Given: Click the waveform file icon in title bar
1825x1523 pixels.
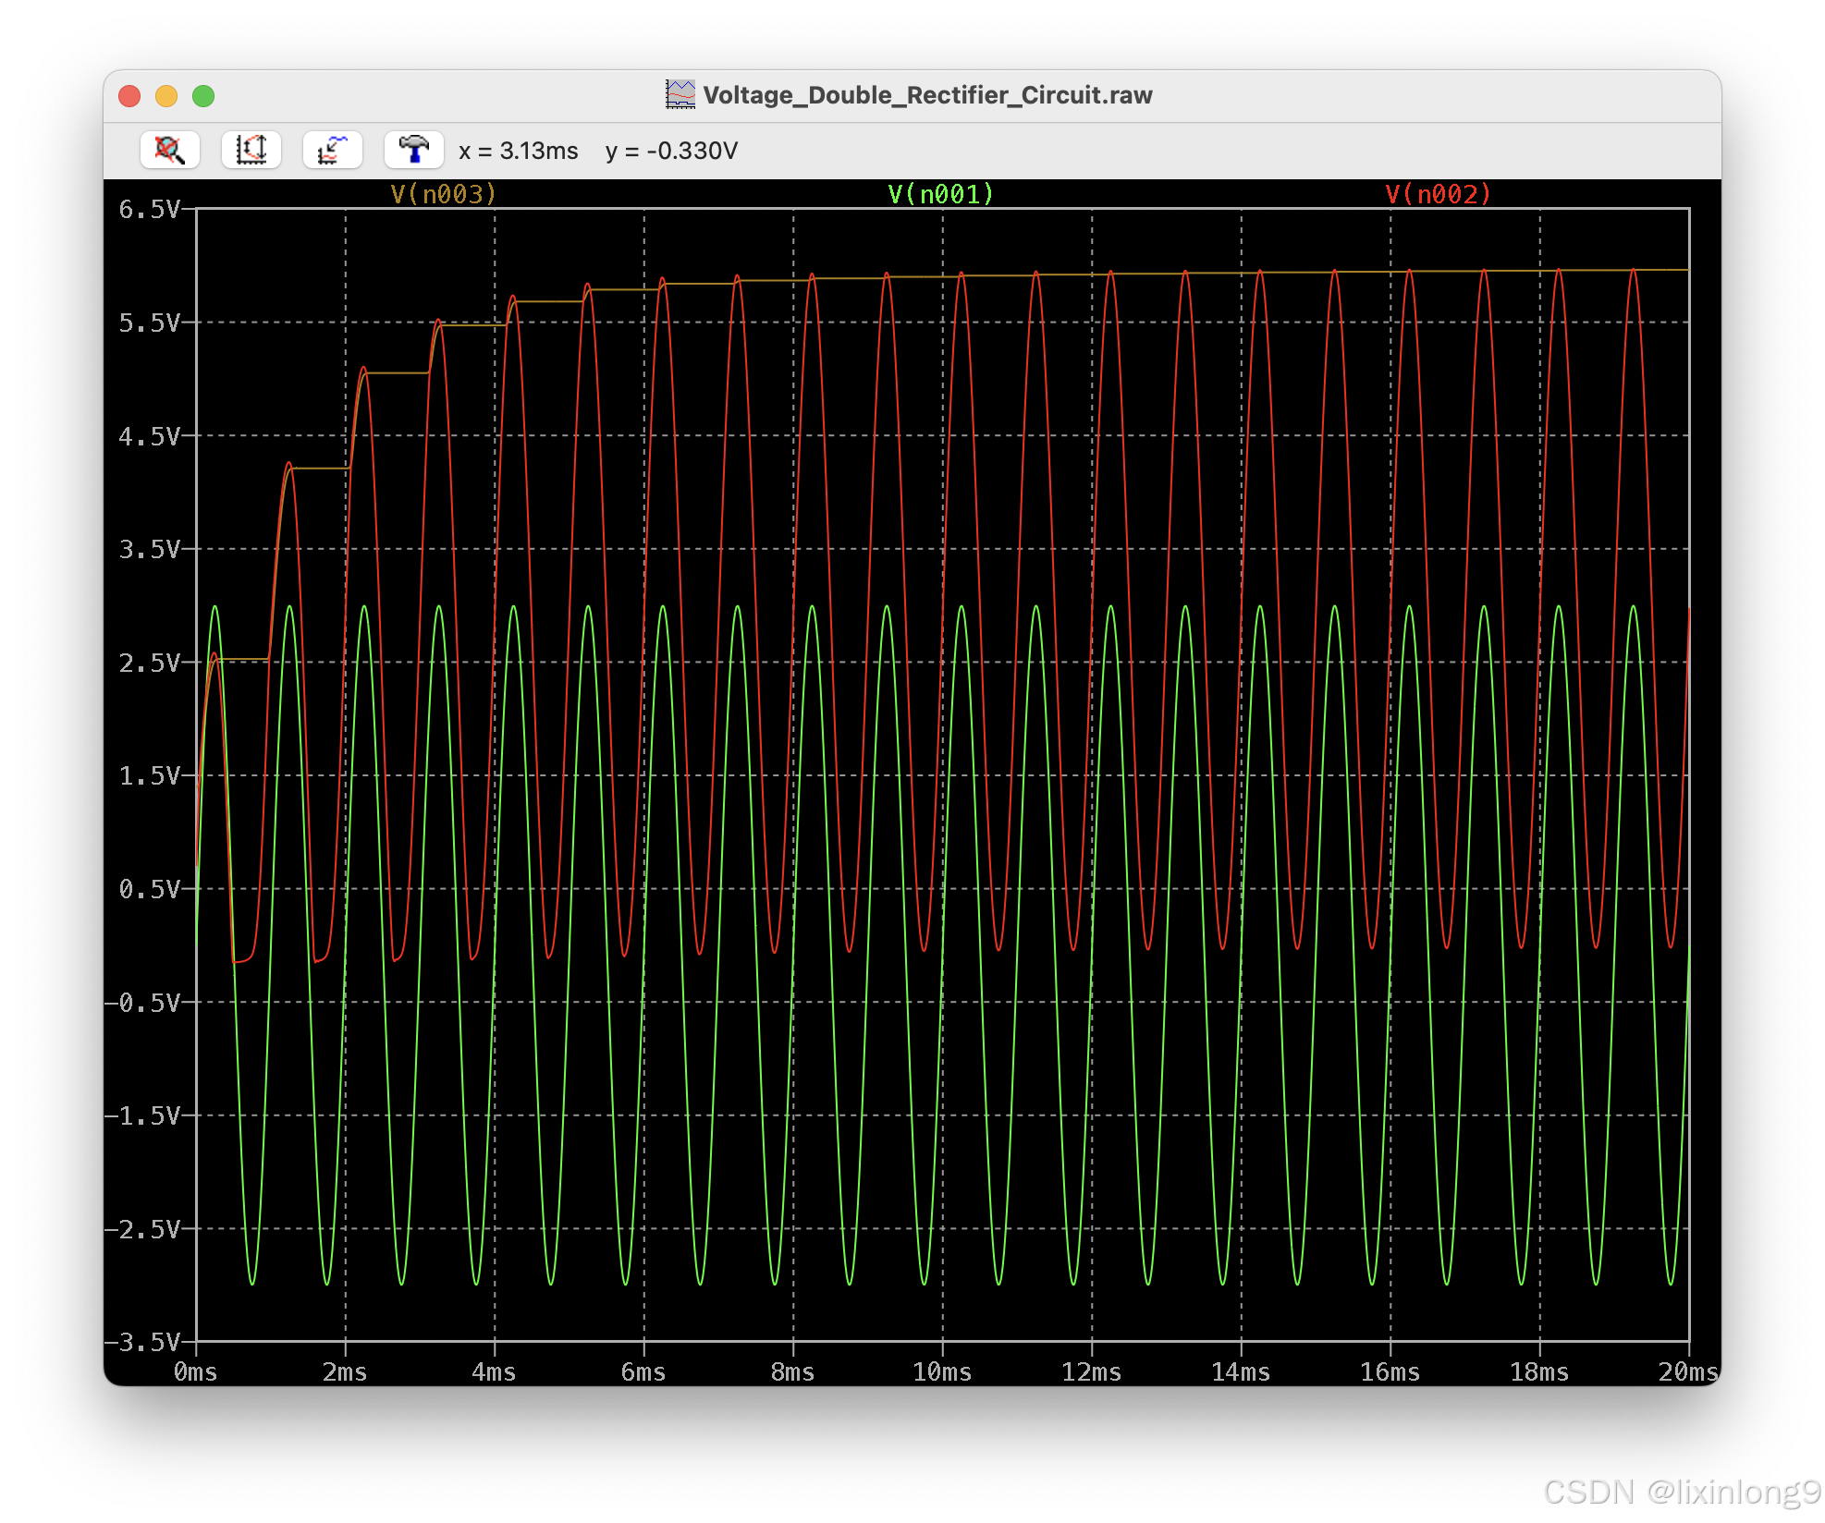Looking at the screenshot, I should click(x=680, y=94).
